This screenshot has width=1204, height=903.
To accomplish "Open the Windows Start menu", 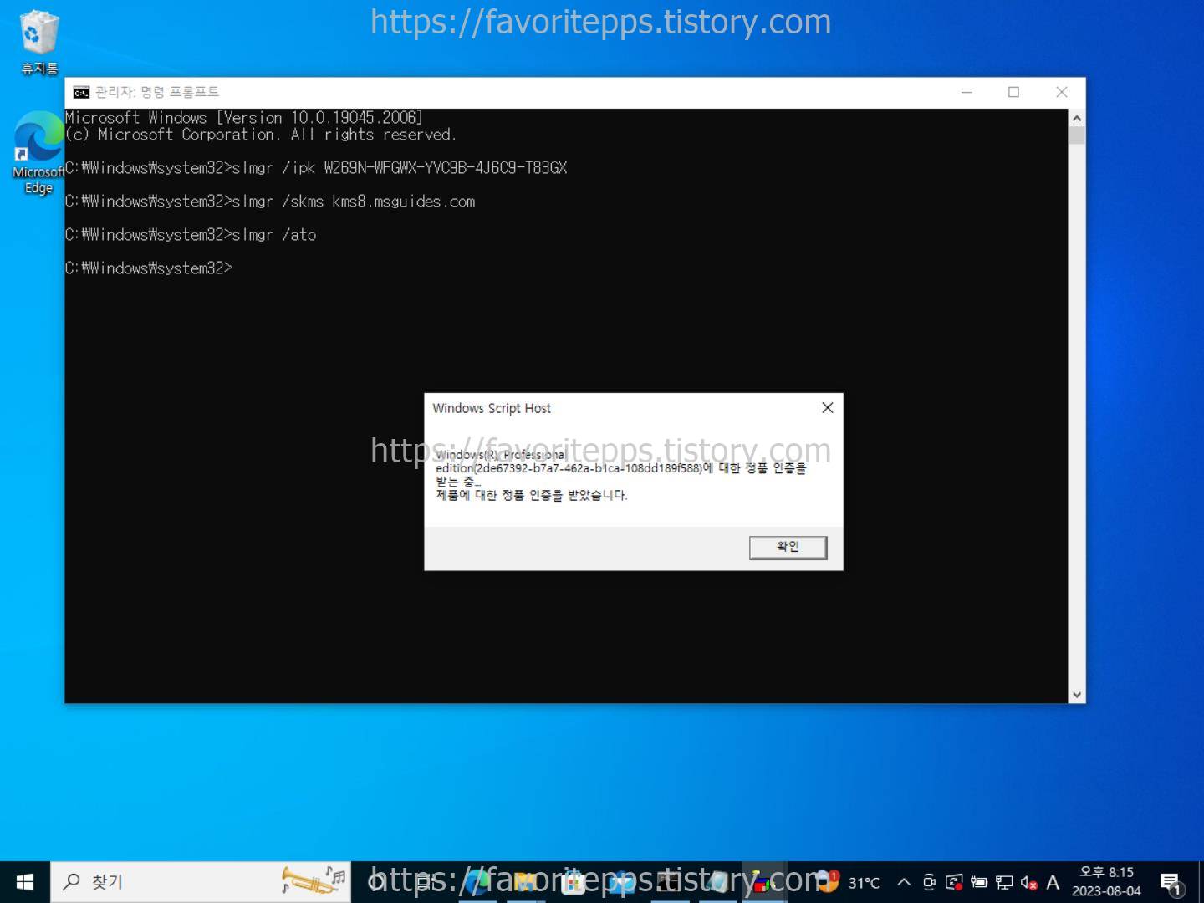I will [x=25, y=882].
